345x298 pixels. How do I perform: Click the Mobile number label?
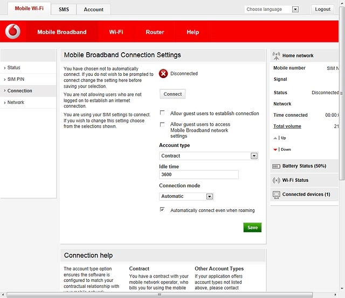pyautogui.click(x=289, y=68)
